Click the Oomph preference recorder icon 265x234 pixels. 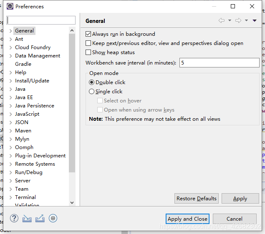tap(53, 219)
